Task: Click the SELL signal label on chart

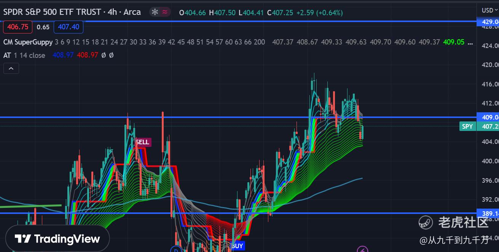Action: (x=142, y=142)
